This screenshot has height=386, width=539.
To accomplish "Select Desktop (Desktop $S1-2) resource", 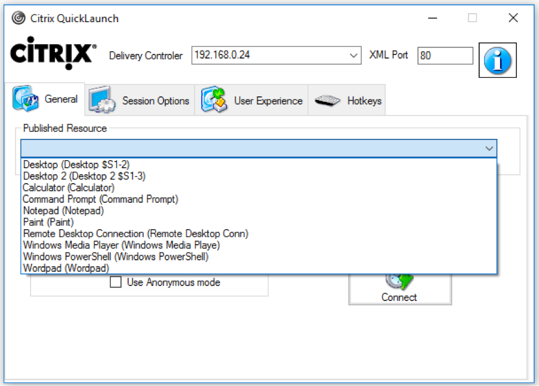I will click(259, 165).
